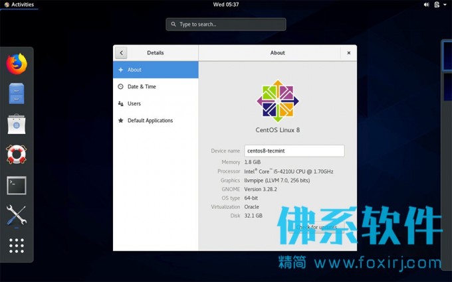The width and height of the screenshot is (452, 282).
Task: Click the GNOME Version 3.28.2 text
Action: (x=261, y=189)
